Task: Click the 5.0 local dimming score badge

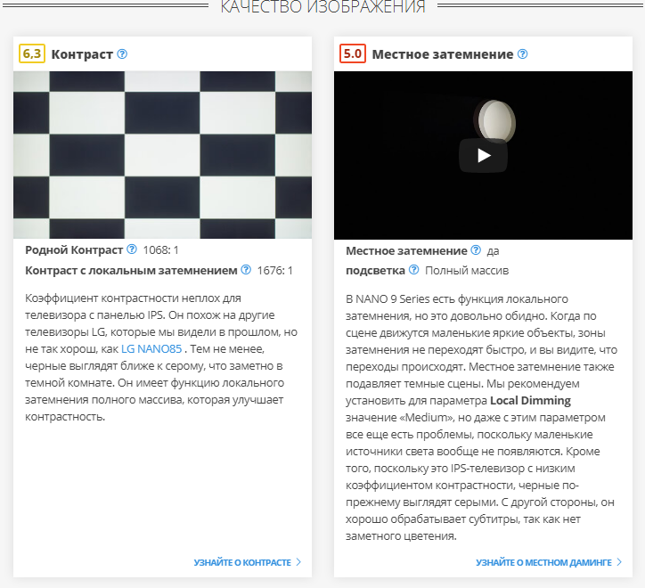Action: (353, 54)
